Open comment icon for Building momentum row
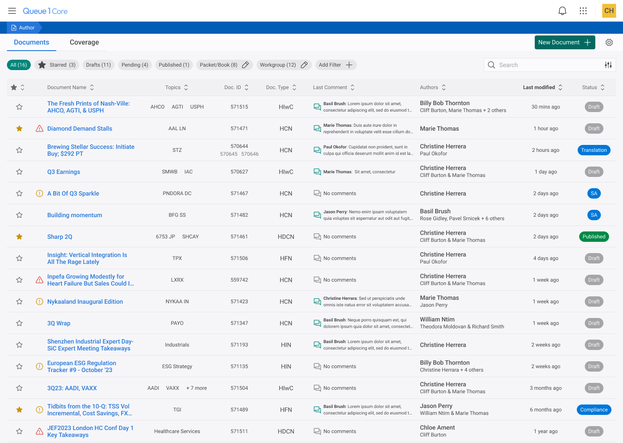 coord(317,215)
